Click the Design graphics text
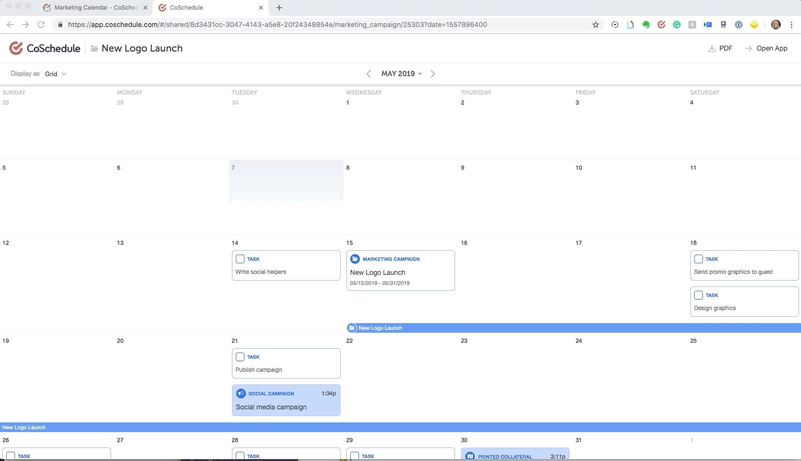Viewport: 801px width, 461px height. (715, 308)
